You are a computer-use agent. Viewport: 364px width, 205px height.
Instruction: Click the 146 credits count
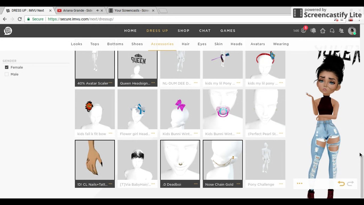296,30
